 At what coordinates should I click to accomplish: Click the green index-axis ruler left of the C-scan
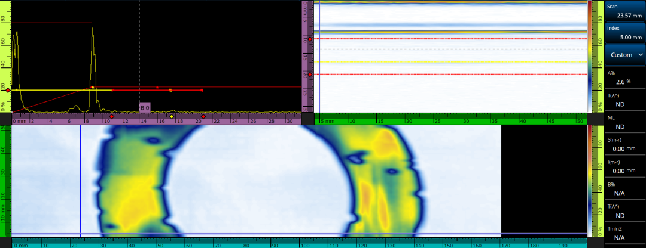(5, 181)
